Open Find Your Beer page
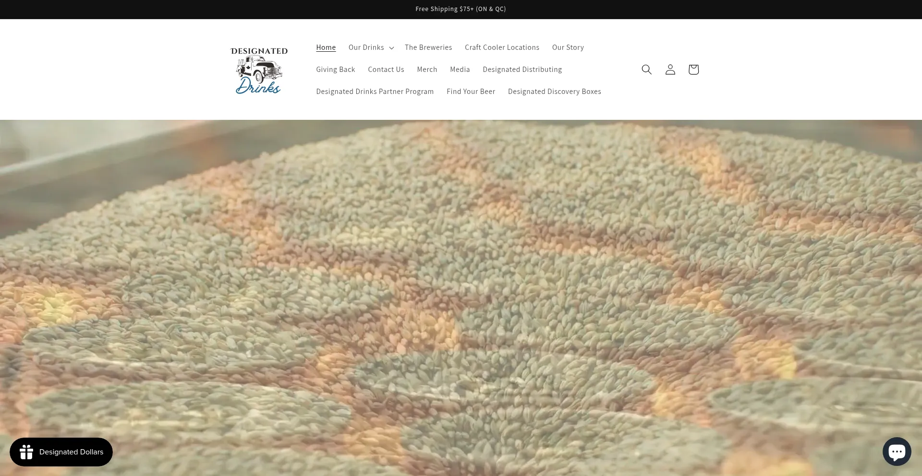This screenshot has width=922, height=476. [471, 92]
